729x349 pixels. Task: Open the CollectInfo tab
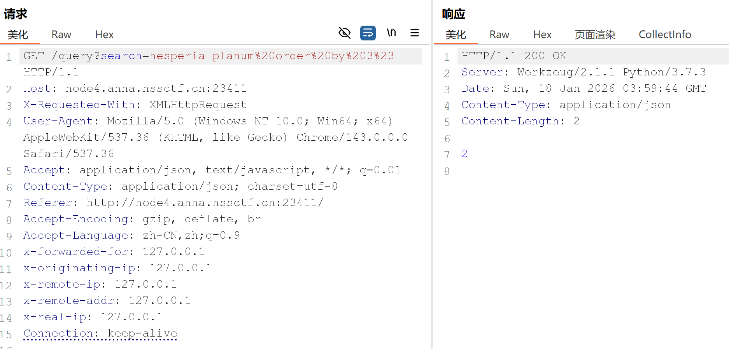pyautogui.click(x=665, y=35)
